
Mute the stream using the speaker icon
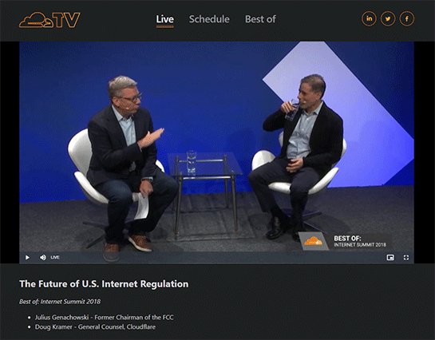pyautogui.click(x=43, y=257)
